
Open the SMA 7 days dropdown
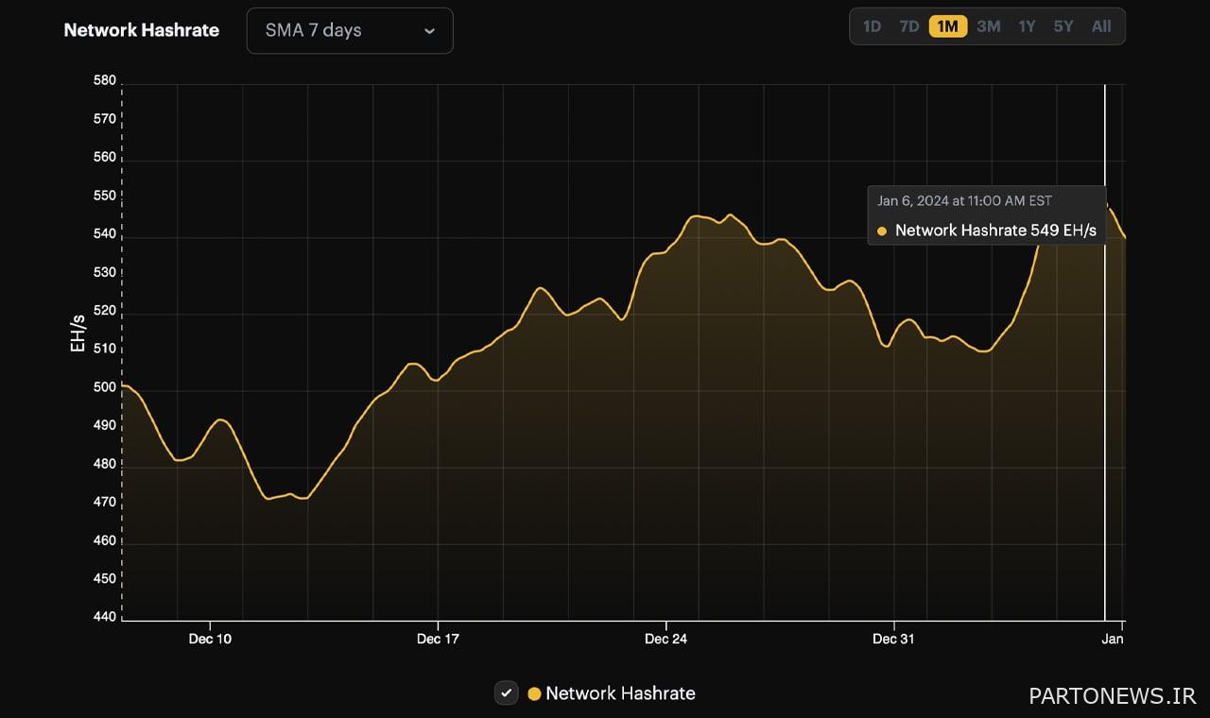[349, 30]
